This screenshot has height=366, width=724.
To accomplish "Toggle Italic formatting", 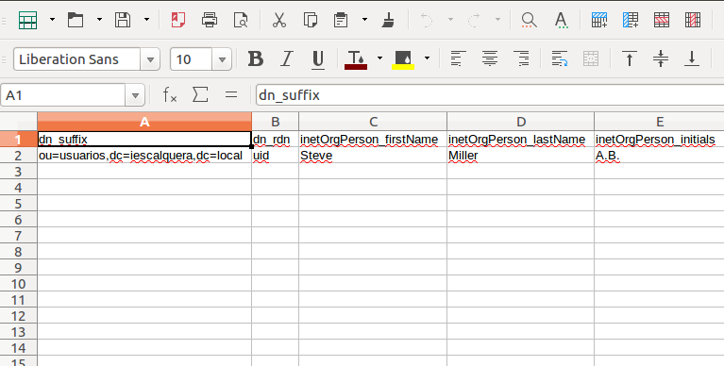I will (x=287, y=58).
